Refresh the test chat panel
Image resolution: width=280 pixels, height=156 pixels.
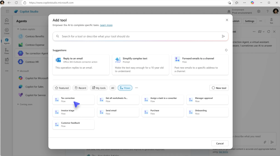[268, 32]
